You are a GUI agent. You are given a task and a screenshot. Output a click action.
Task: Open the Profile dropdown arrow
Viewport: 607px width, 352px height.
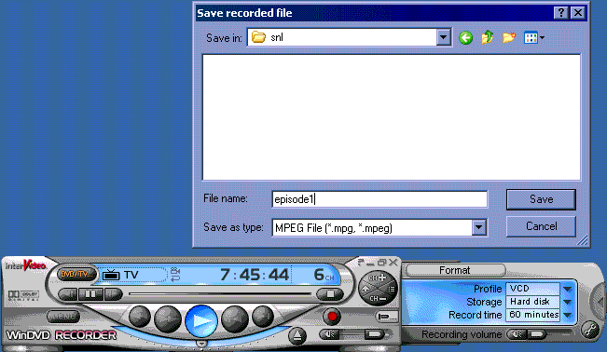(568, 289)
